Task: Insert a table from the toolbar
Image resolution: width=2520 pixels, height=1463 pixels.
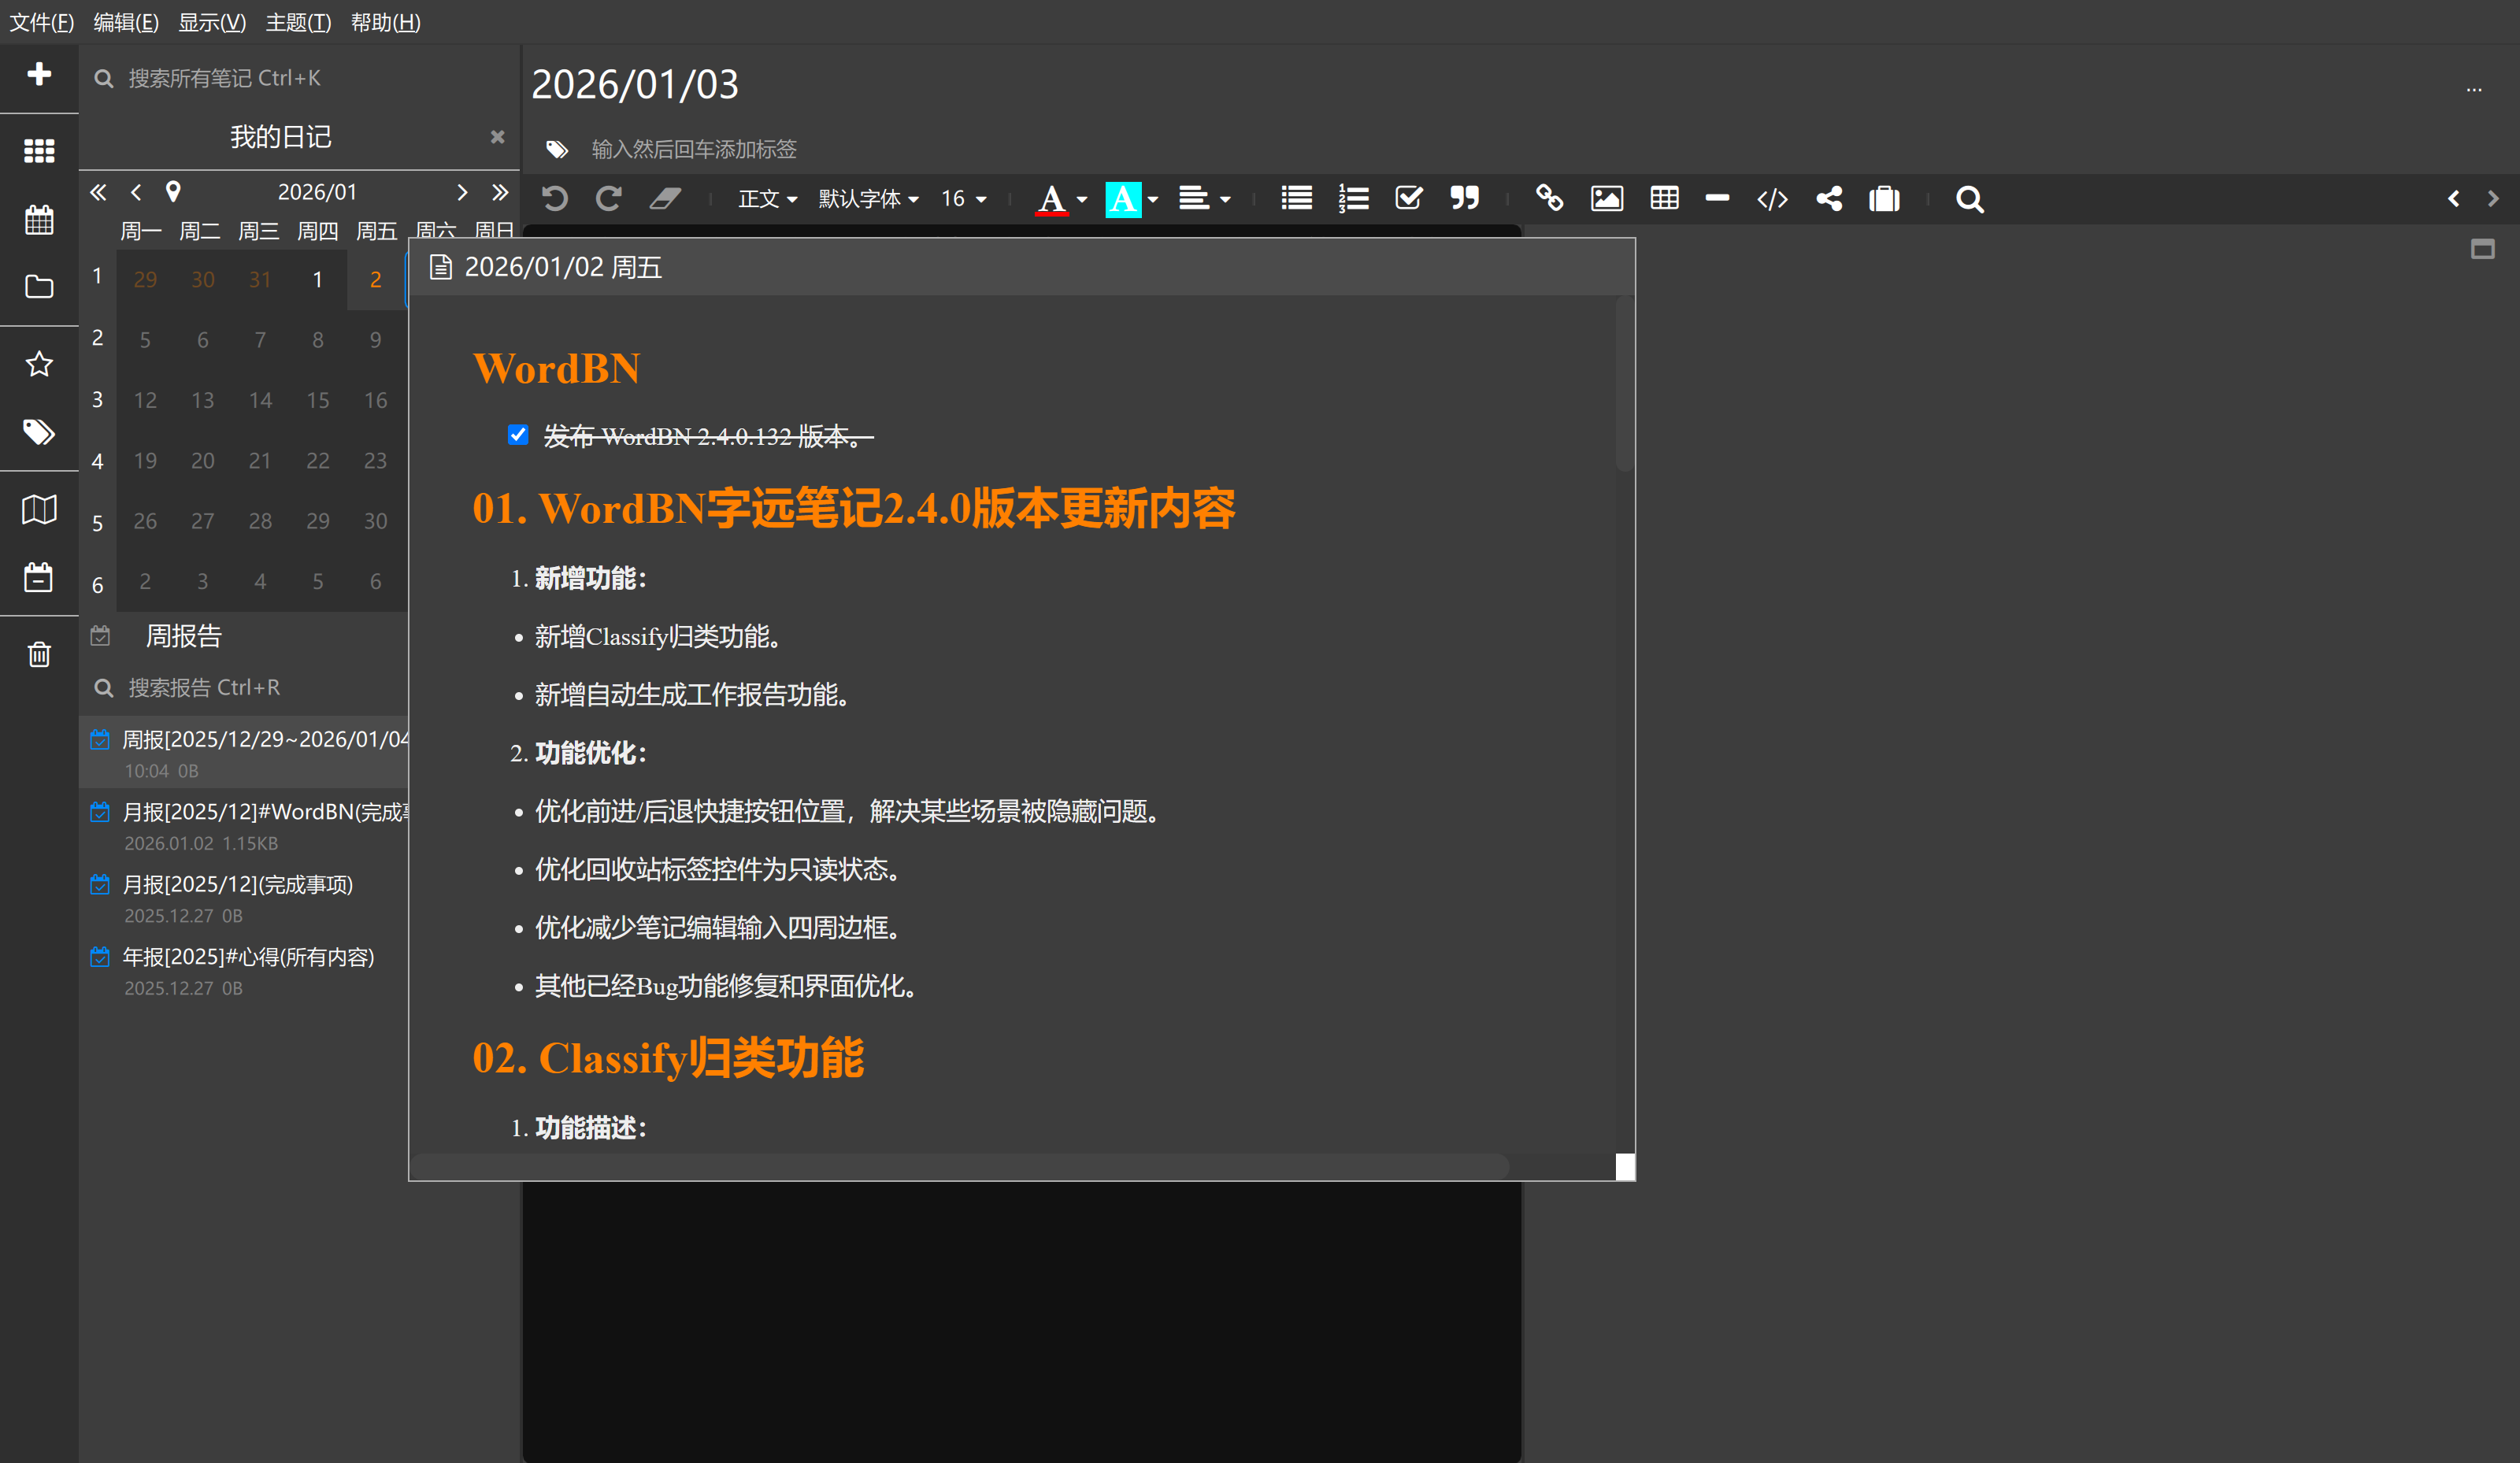Action: pos(1664,199)
